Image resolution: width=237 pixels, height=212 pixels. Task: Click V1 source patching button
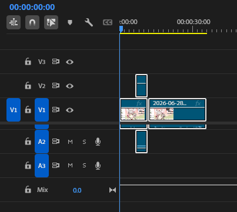click(x=14, y=110)
